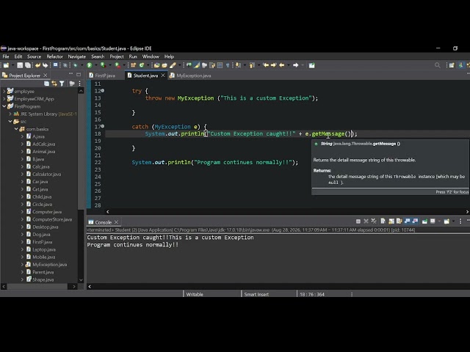Toggle Scroll Lock in Console toolbar
This screenshot has width=470, height=352.
coord(391,221)
